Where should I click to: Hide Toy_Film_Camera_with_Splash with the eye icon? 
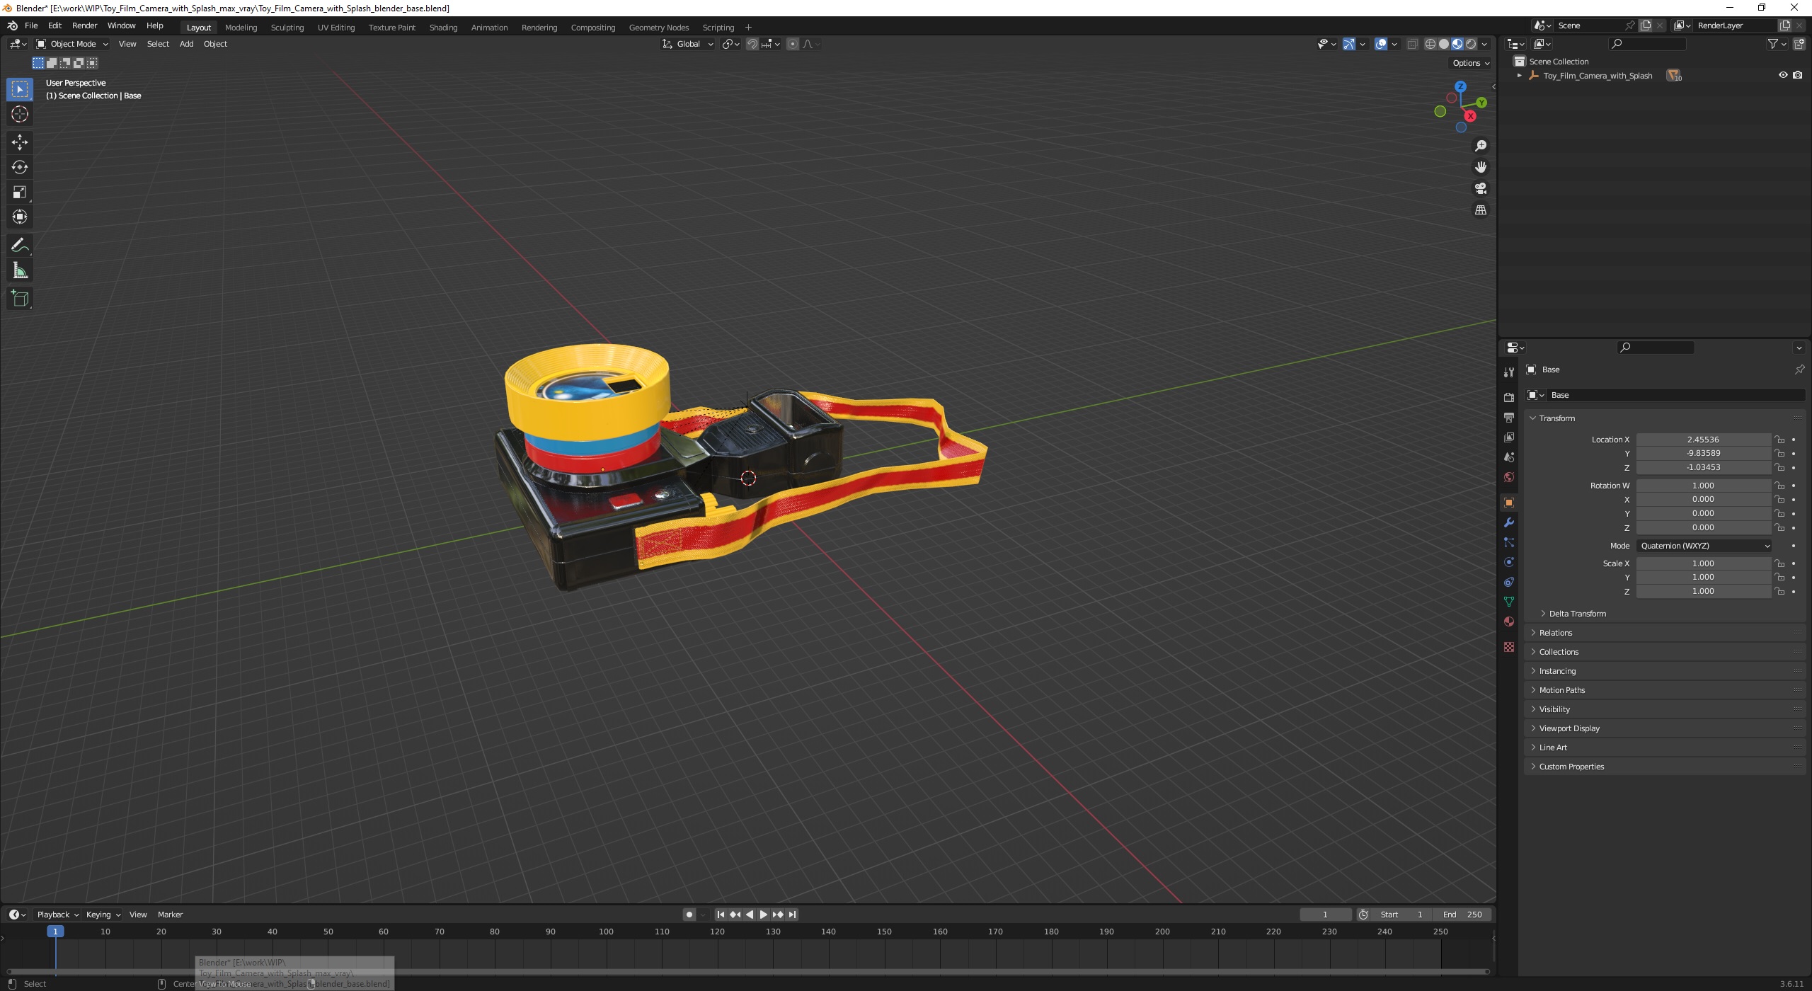click(x=1783, y=75)
